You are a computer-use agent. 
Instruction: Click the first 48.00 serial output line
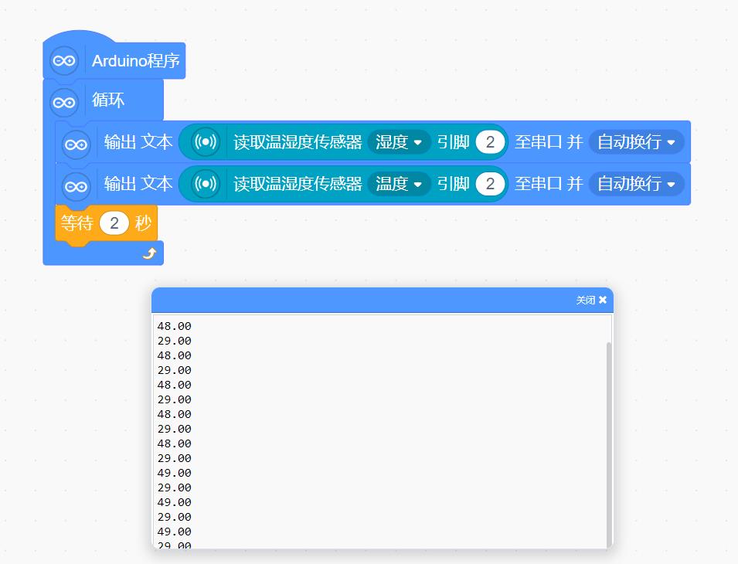tap(174, 326)
